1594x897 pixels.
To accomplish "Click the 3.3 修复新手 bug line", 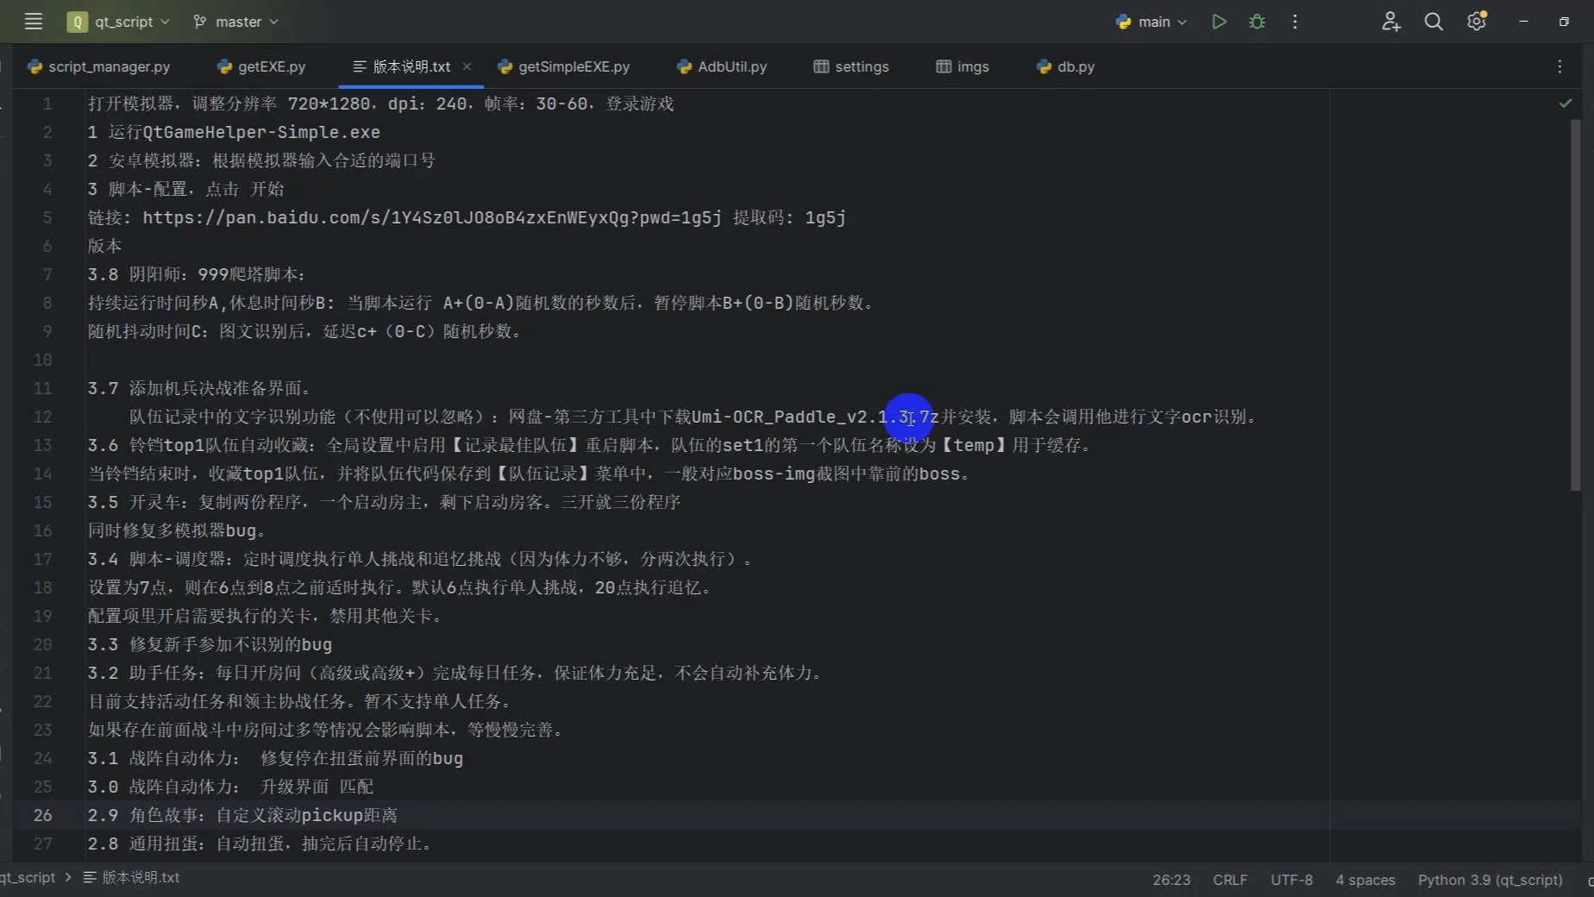I will coord(210,644).
